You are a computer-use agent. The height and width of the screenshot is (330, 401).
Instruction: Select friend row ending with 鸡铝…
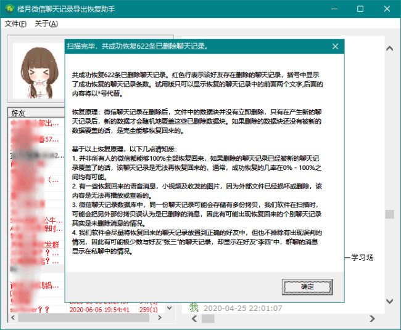[x=36, y=285]
